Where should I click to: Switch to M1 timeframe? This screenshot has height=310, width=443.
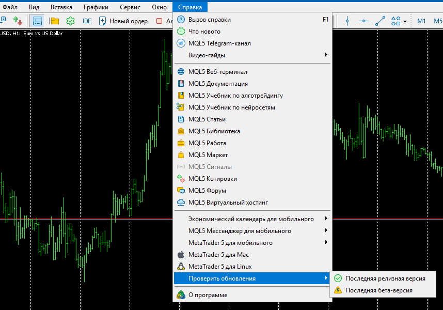coord(421,21)
